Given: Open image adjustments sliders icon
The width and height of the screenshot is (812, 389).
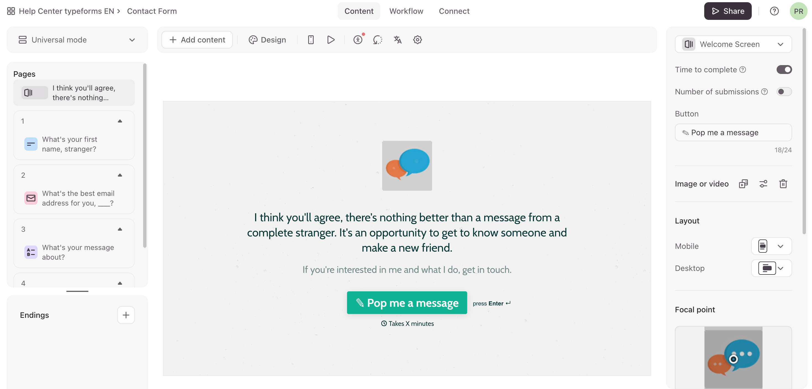Looking at the screenshot, I should (x=763, y=183).
